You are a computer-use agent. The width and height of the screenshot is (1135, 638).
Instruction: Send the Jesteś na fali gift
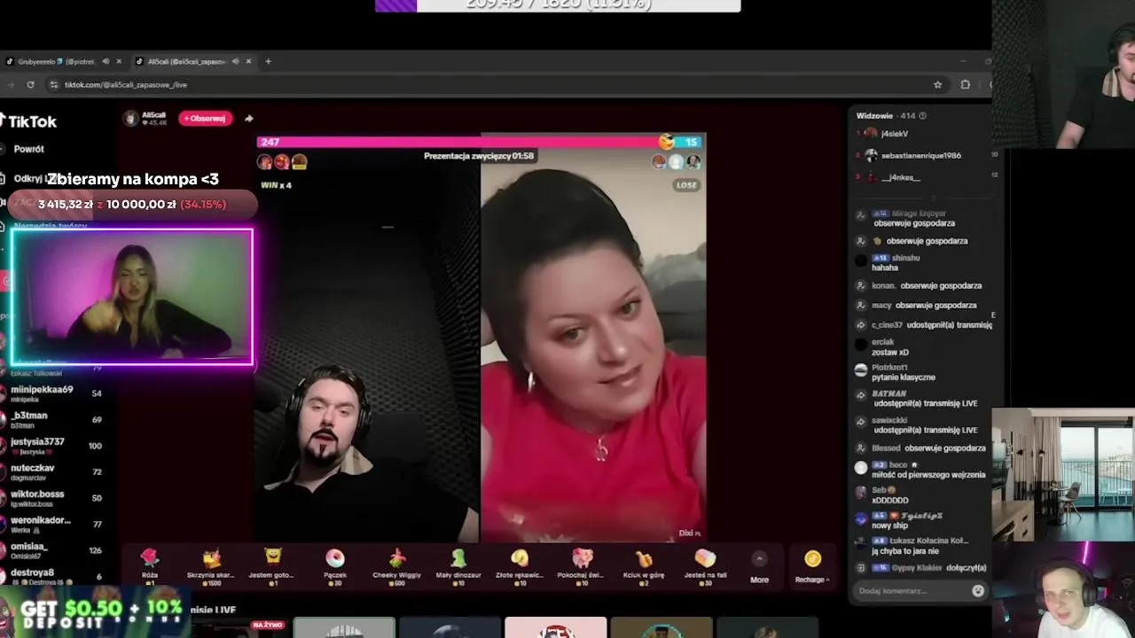pyautogui.click(x=705, y=565)
